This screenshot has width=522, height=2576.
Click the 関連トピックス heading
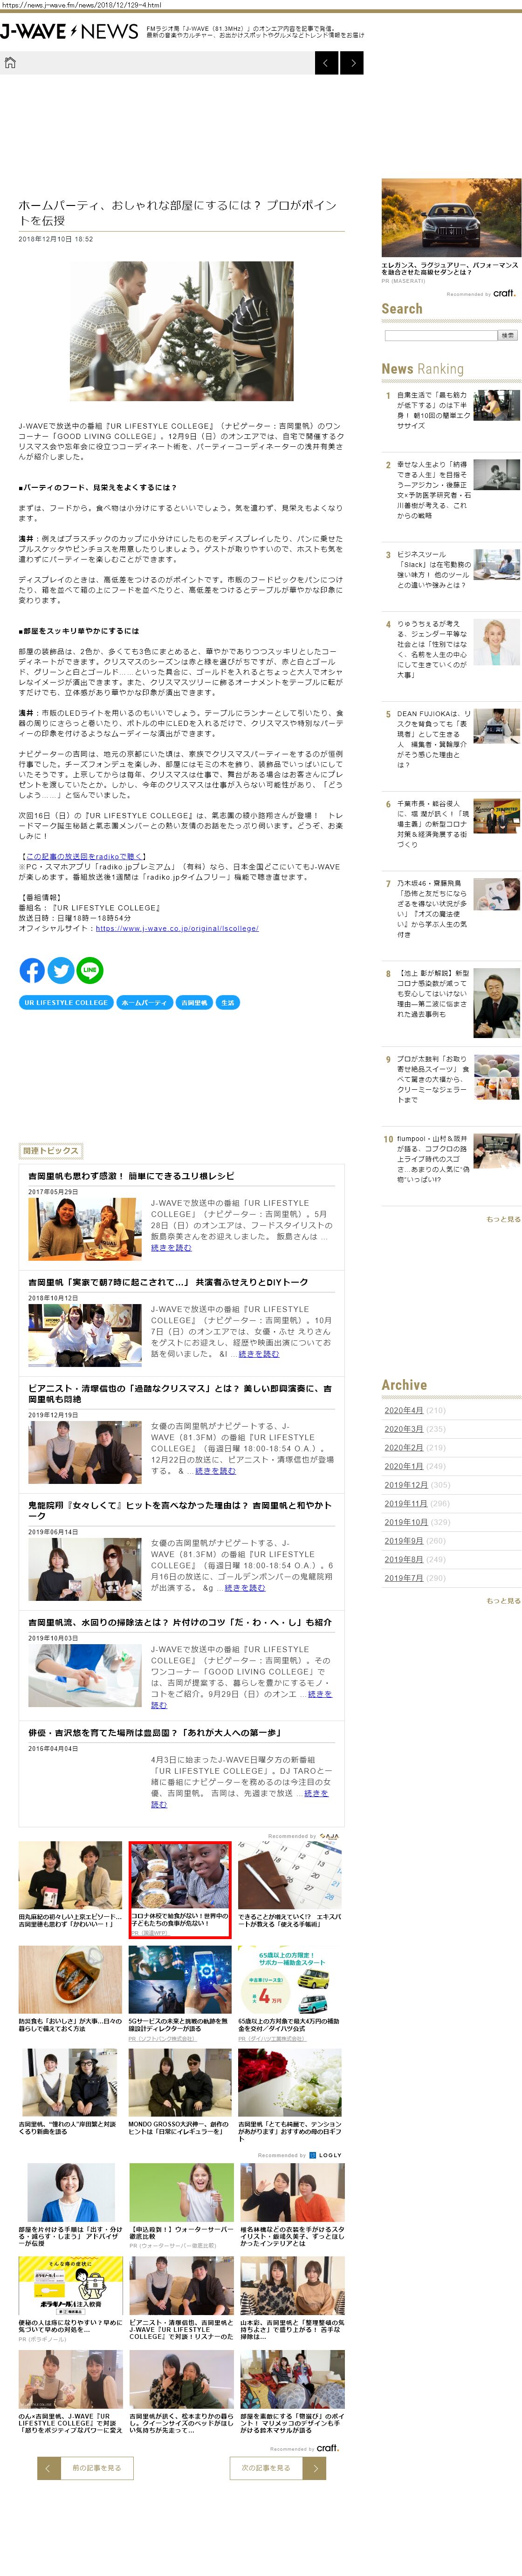[x=50, y=1151]
